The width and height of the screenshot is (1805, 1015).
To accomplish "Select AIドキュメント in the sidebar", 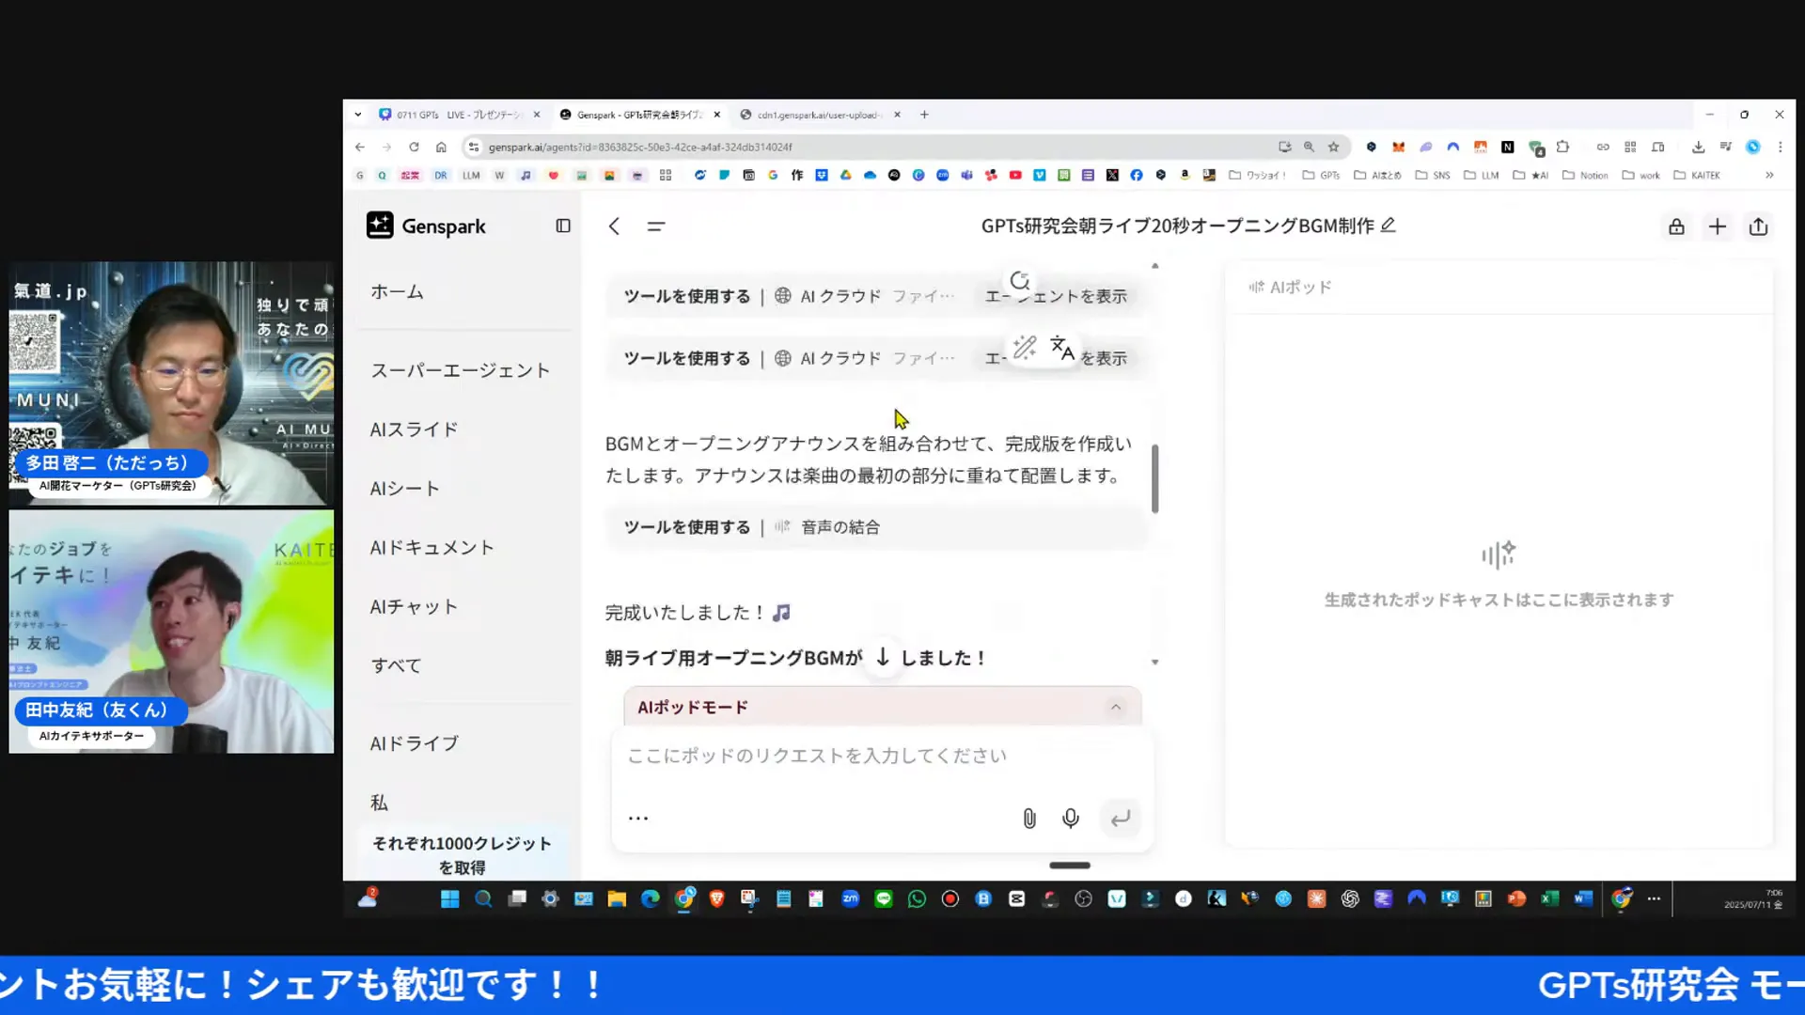I will [x=432, y=548].
